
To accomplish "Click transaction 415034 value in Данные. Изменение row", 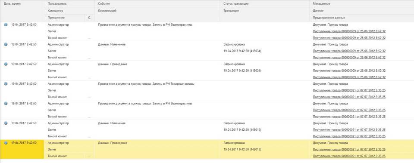I will (242, 51).
